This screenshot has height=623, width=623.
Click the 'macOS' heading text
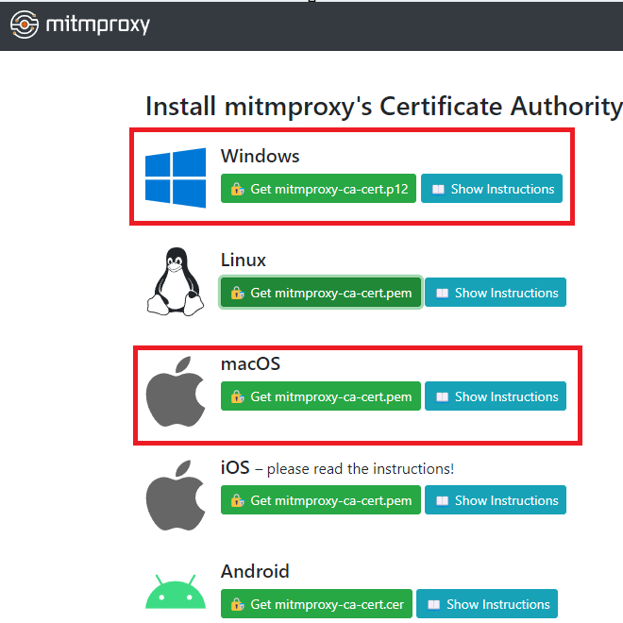[250, 364]
